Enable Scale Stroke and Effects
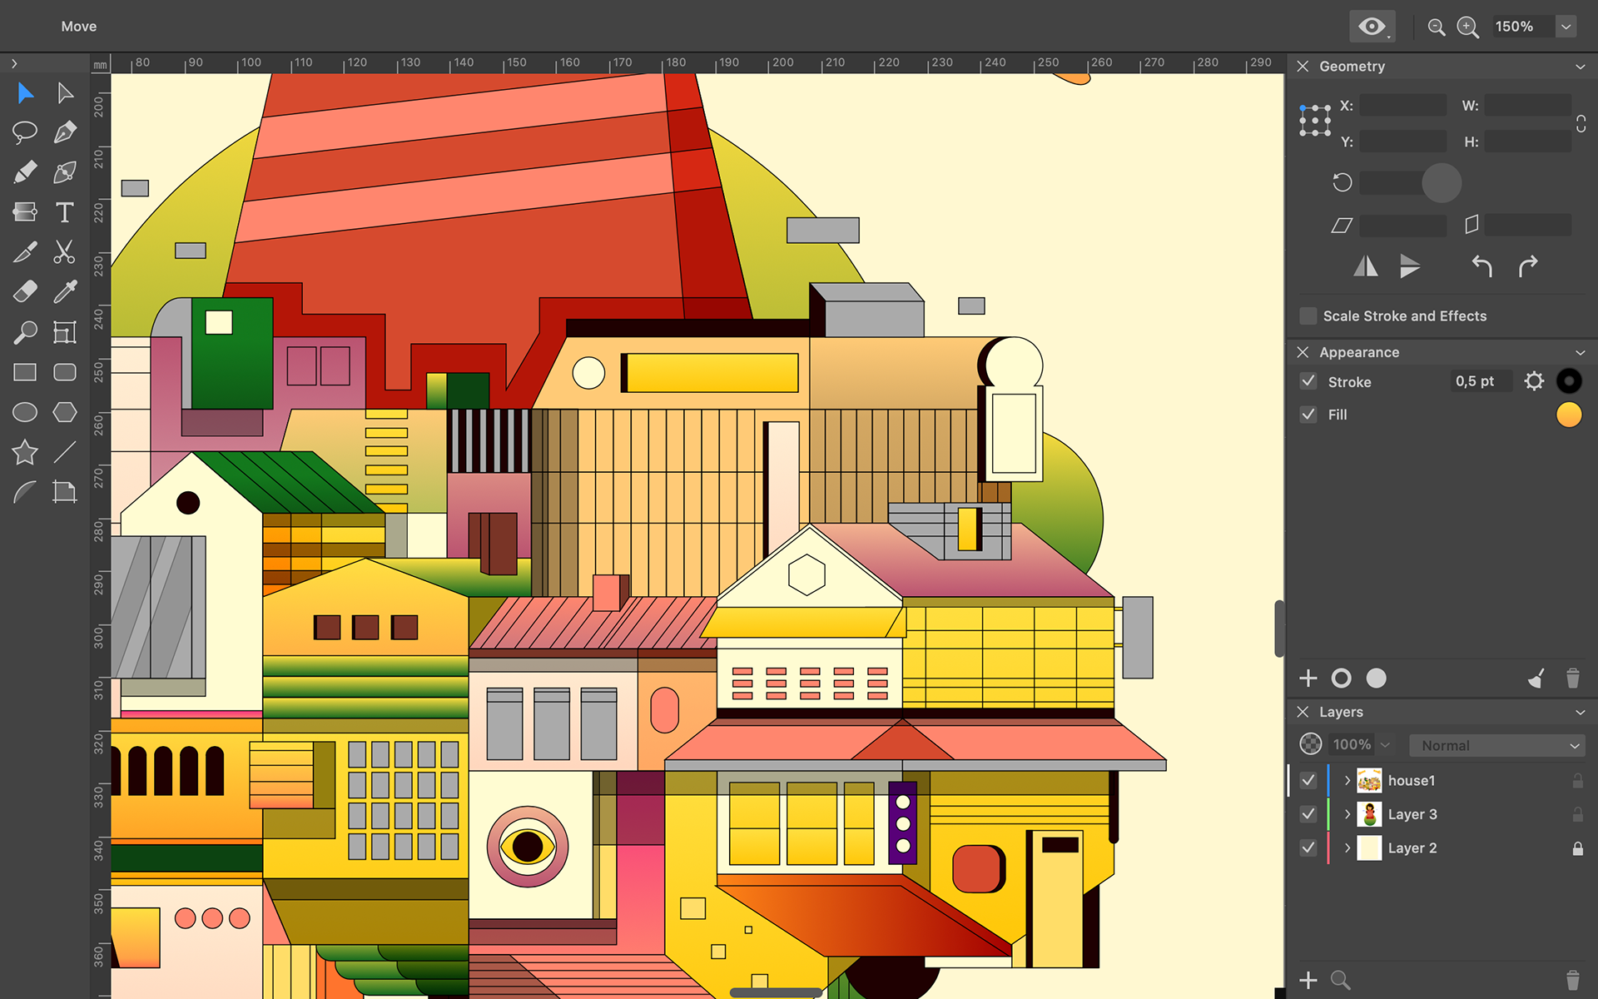The height and width of the screenshot is (999, 1598). [1308, 316]
